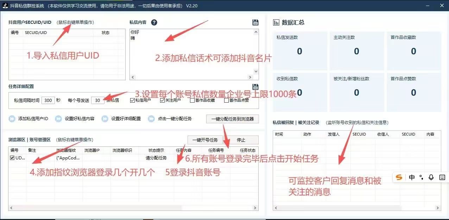
Task: Click the browser list horizontal scrollbar left arrow
Action: tap(12, 208)
